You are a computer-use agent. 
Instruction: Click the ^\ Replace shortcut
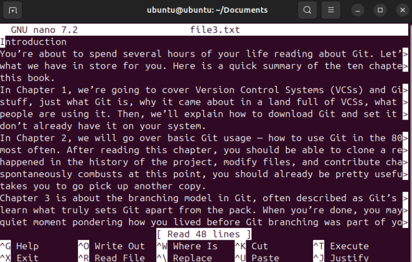pyautogui.click(x=185, y=258)
